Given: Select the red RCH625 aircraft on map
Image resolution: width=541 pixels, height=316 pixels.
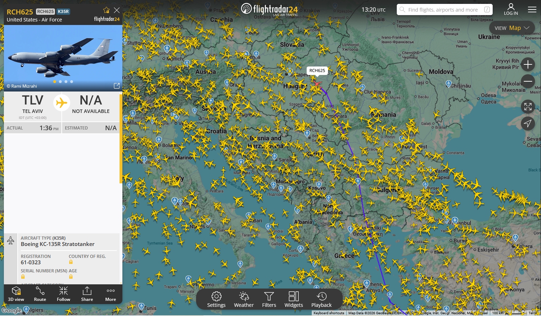Looking at the screenshot, I should (317, 83).
